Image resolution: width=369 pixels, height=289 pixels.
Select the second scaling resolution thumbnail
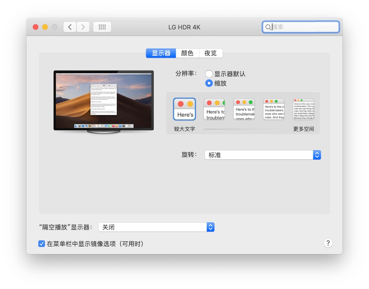pyautogui.click(x=214, y=109)
